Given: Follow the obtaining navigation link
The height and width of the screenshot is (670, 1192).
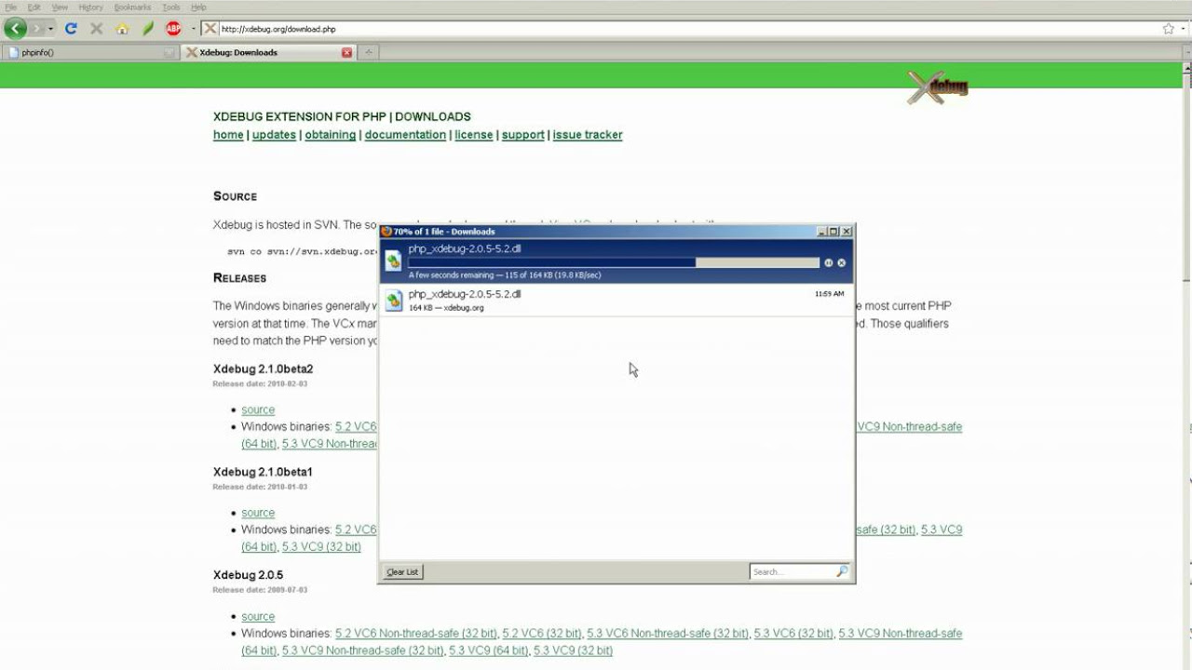Looking at the screenshot, I should [x=331, y=135].
